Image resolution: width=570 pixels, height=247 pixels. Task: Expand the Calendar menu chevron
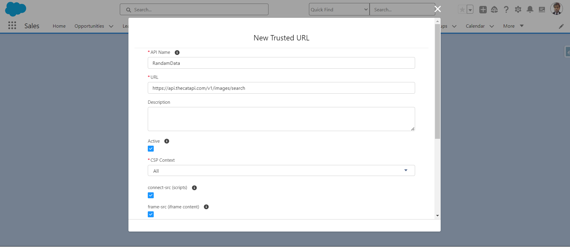(x=492, y=26)
